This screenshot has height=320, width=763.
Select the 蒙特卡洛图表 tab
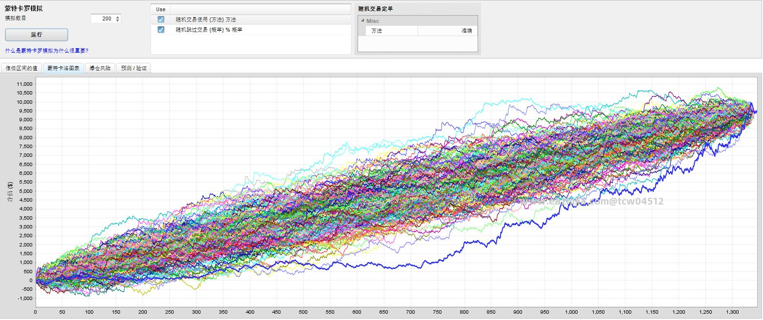pyautogui.click(x=63, y=68)
